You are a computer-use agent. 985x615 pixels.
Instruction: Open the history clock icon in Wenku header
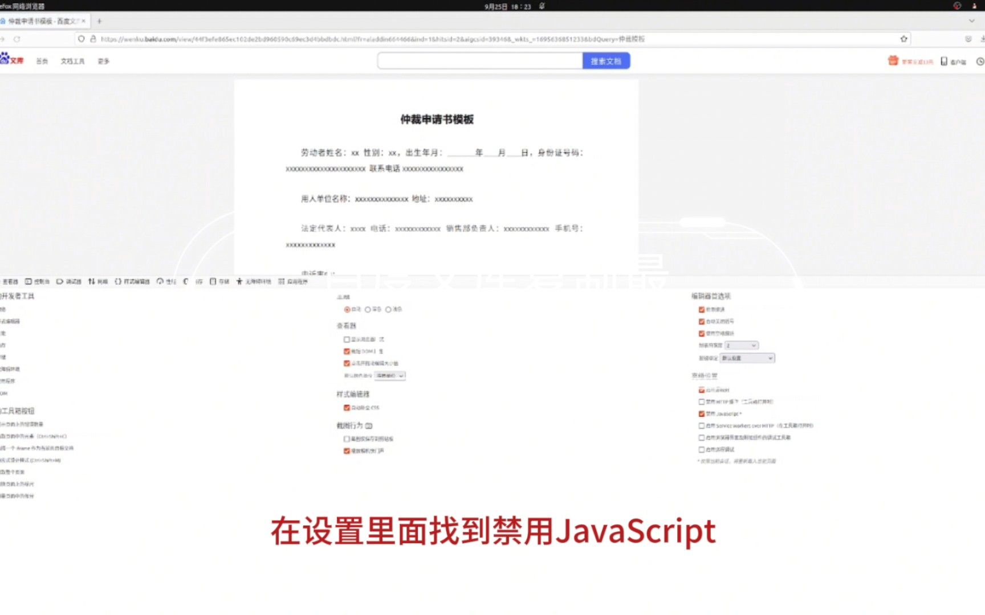point(980,61)
